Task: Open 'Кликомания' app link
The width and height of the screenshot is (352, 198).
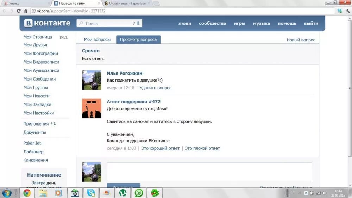Action: 36,160
